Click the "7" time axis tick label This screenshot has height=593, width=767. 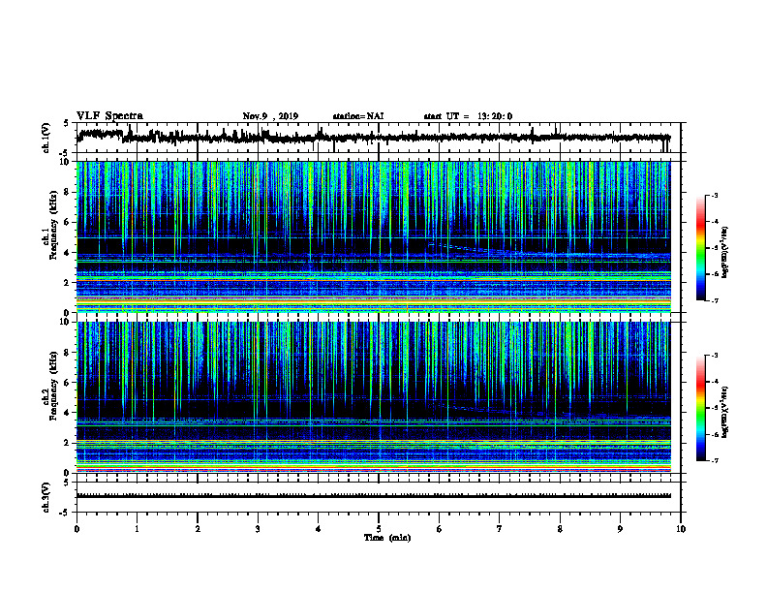(500, 529)
